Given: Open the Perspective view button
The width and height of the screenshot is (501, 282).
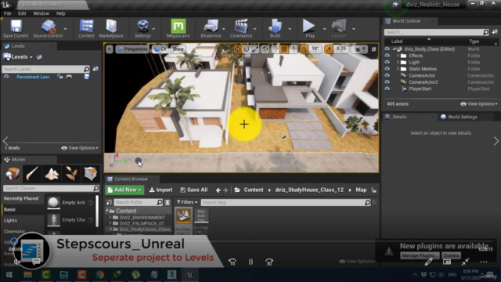Looking at the screenshot, I should click(132, 49).
